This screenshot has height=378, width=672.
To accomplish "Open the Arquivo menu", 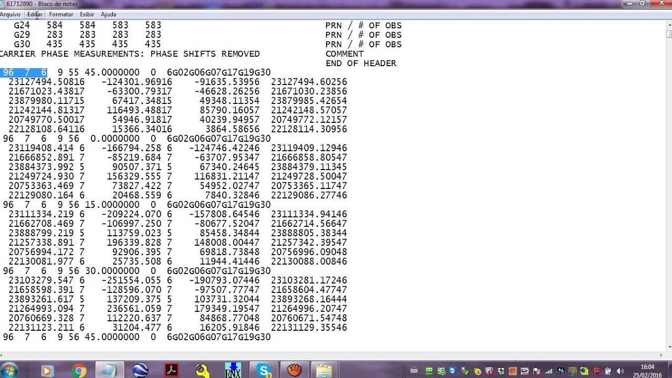I will [x=10, y=14].
